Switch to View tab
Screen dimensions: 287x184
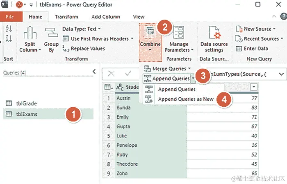click(x=139, y=17)
